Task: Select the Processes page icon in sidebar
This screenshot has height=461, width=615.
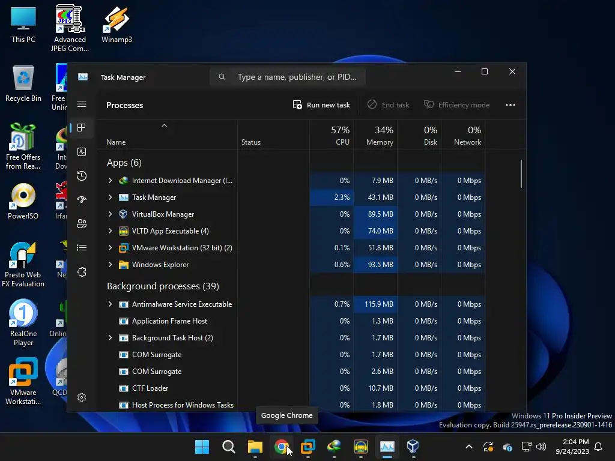Action: 82,128
